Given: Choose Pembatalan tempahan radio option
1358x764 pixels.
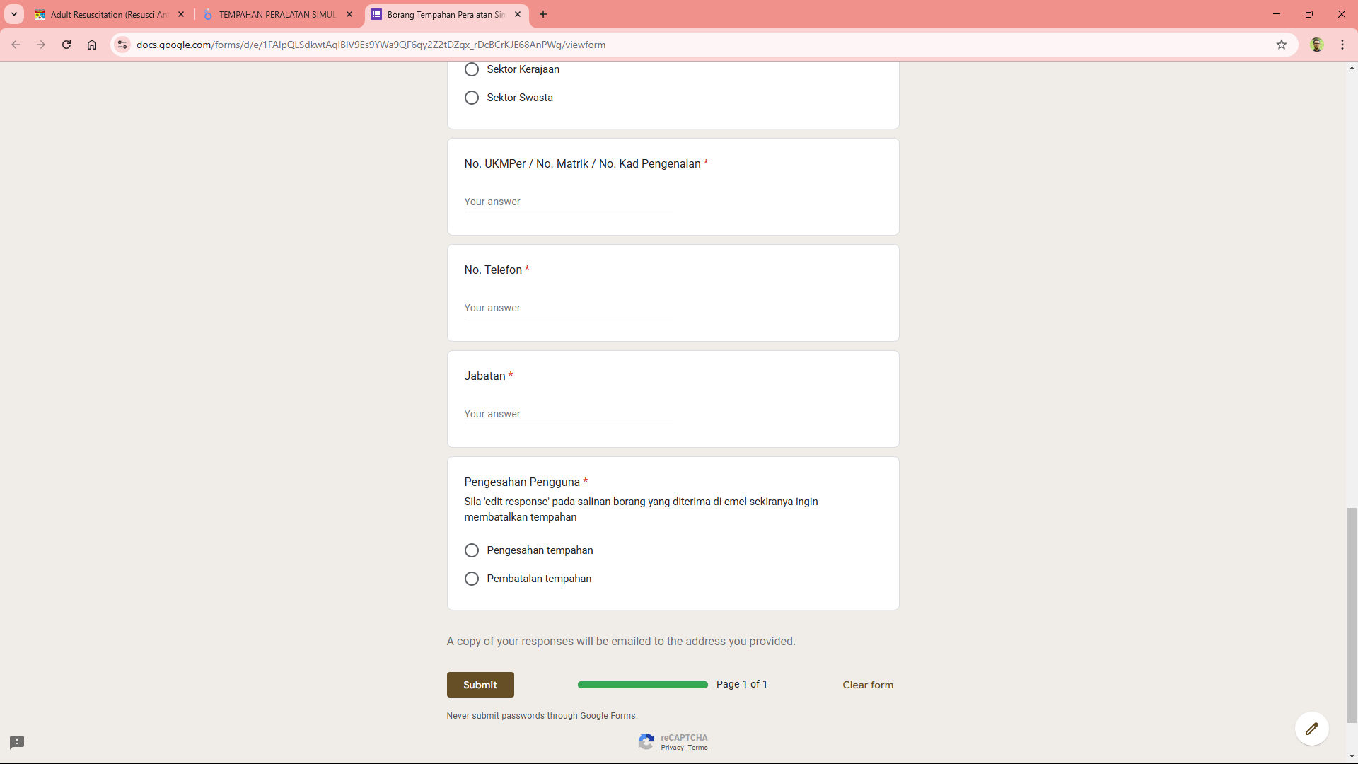Looking at the screenshot, I should [x=472, y=579].
